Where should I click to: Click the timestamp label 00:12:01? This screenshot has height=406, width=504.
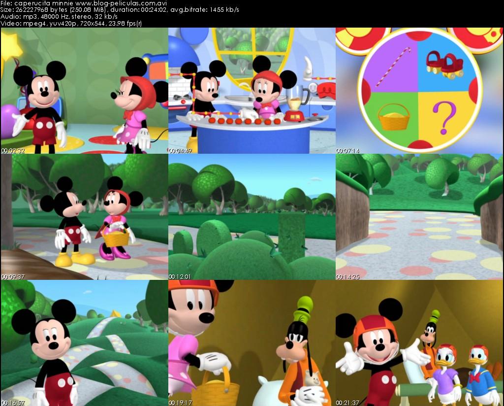(x=179, y=276)
